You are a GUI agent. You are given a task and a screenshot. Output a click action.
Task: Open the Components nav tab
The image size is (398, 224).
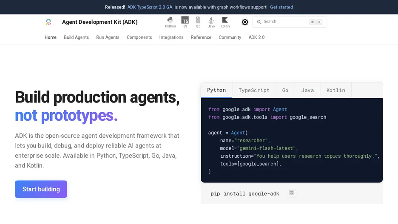[139, 37]
